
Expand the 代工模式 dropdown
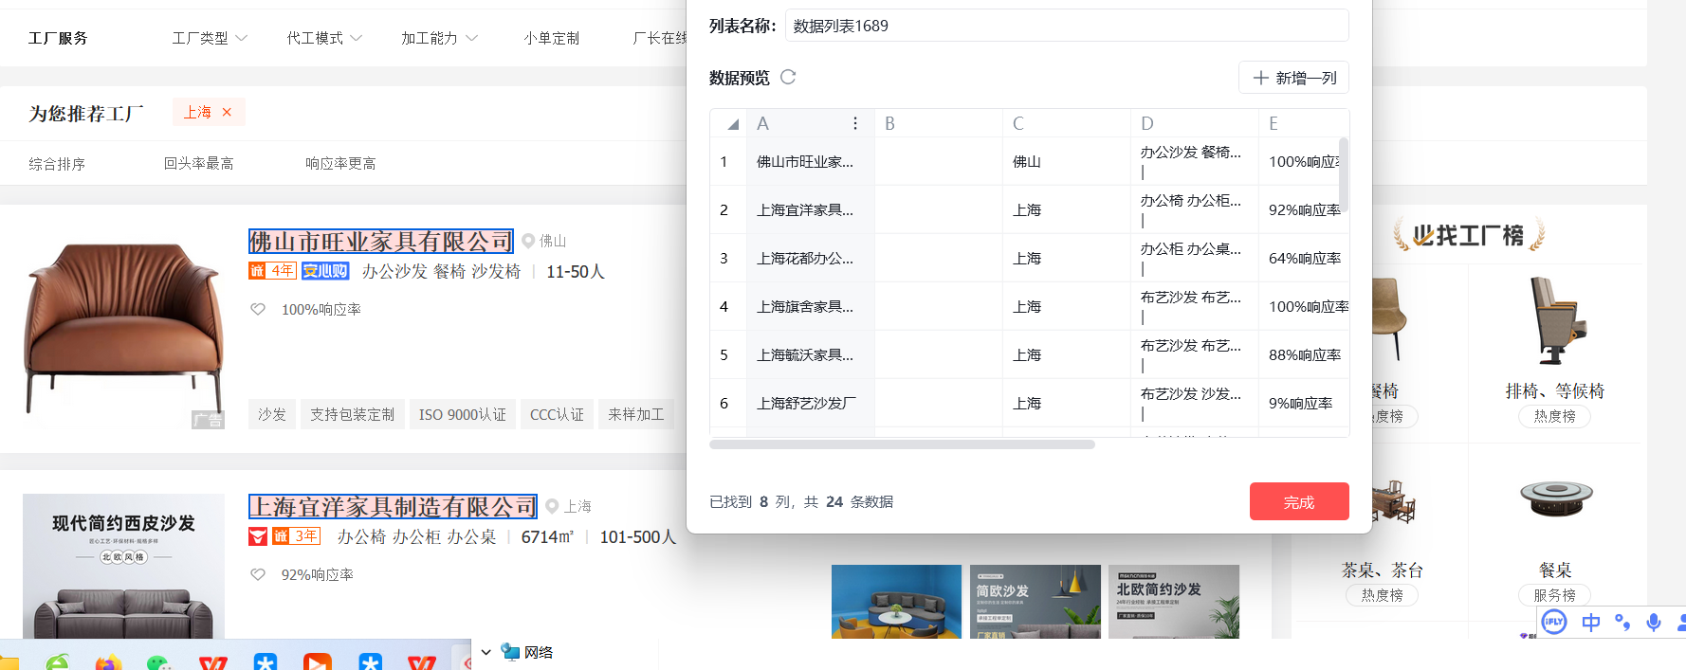pyautogui.click(x=324, y=38)
